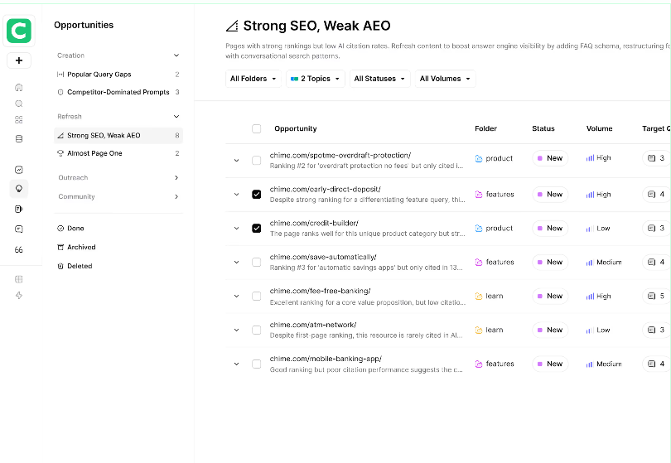671x463 pixels.
Task: Click the Archived box icon in sidebar
Action: [60, 248]
